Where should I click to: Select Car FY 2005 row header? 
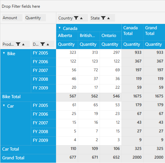[x=43, y=106]
